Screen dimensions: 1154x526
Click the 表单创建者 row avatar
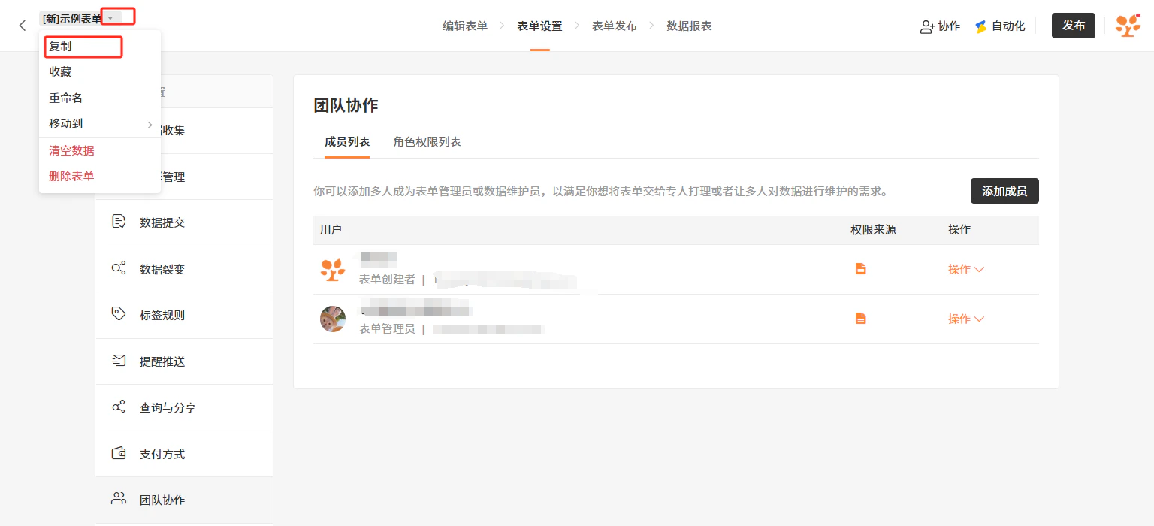333,269
